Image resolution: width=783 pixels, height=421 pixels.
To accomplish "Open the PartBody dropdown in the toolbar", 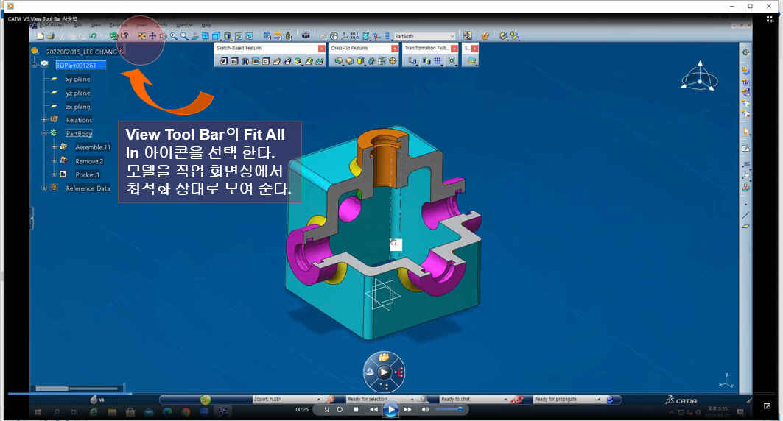I will coord(452,35).
